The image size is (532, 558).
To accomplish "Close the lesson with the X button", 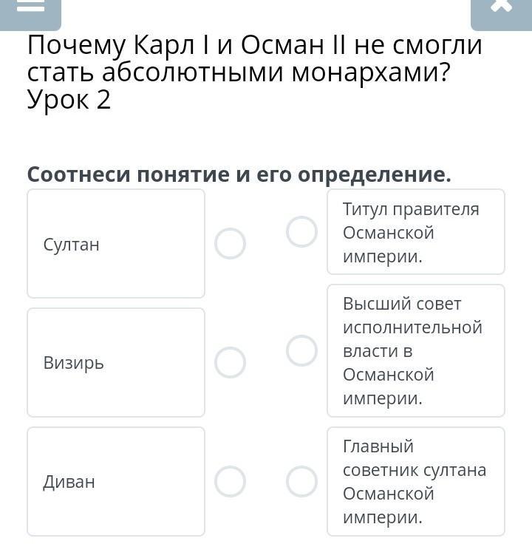I will (500, 7).
